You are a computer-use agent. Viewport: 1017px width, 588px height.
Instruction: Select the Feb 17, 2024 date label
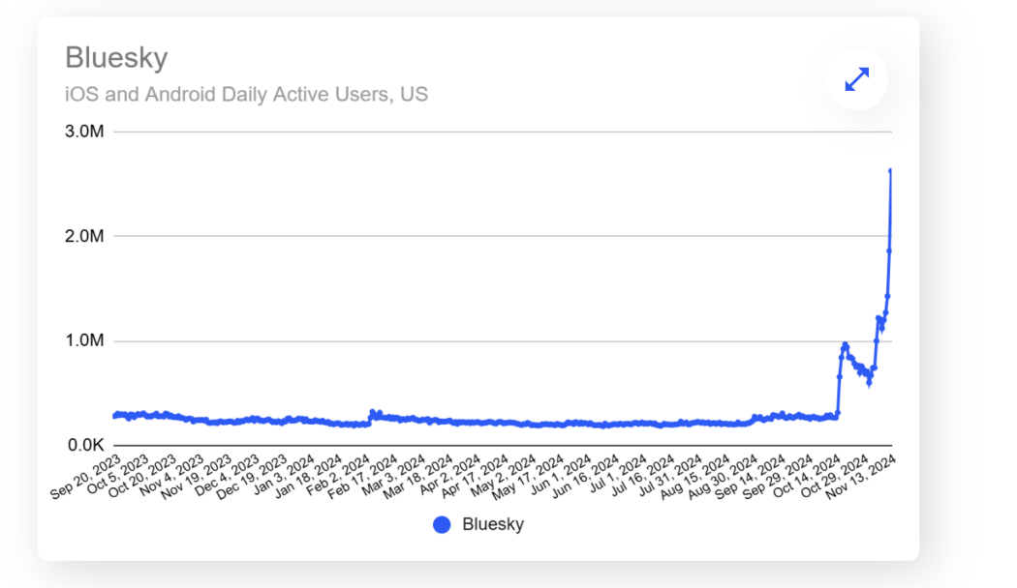point(363,477)
